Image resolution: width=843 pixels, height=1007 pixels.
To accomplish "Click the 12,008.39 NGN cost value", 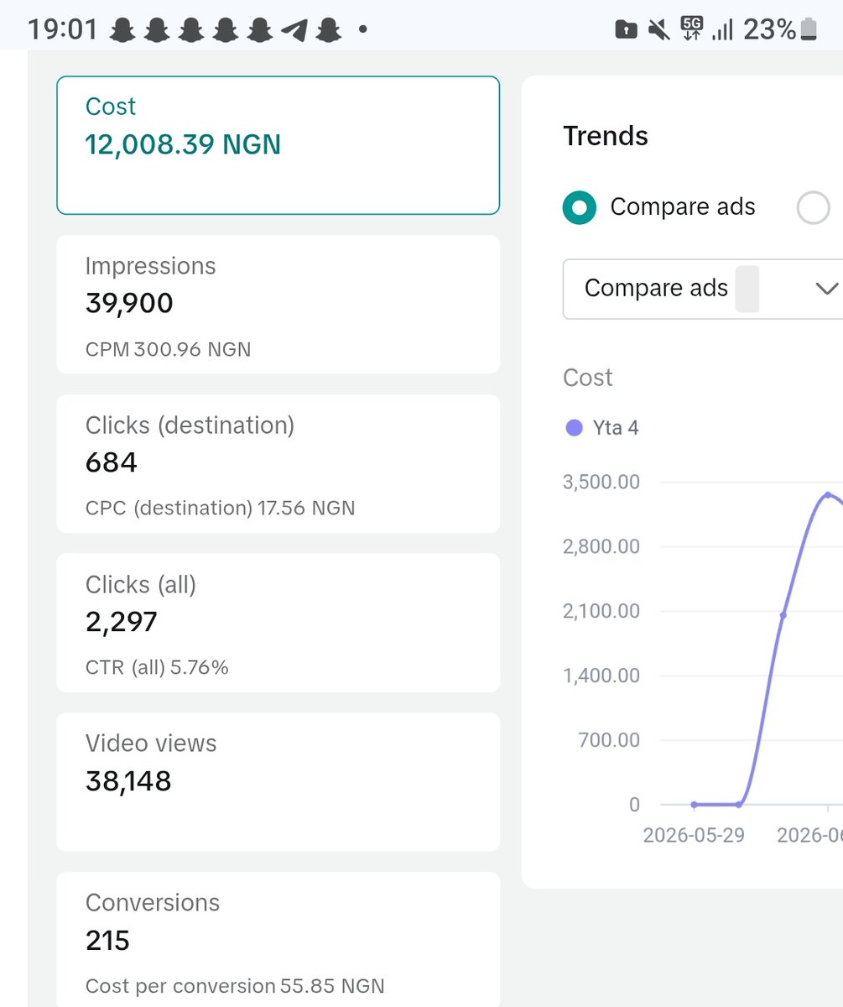I will click(x=183, y=145).
